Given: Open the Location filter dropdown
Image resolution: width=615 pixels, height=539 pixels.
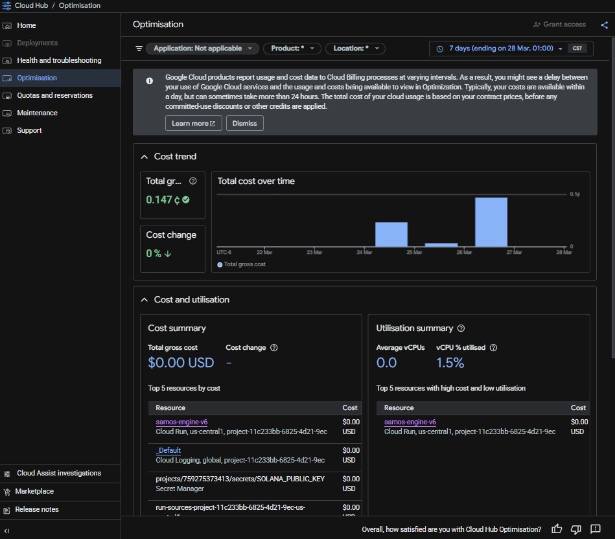Looking at the screenshot, I should click(x=355, y=49).
